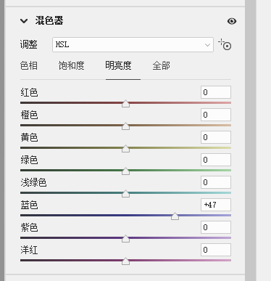Click the 紫色 slider handle
Screen dimensions: 271x281
(125, 239)
